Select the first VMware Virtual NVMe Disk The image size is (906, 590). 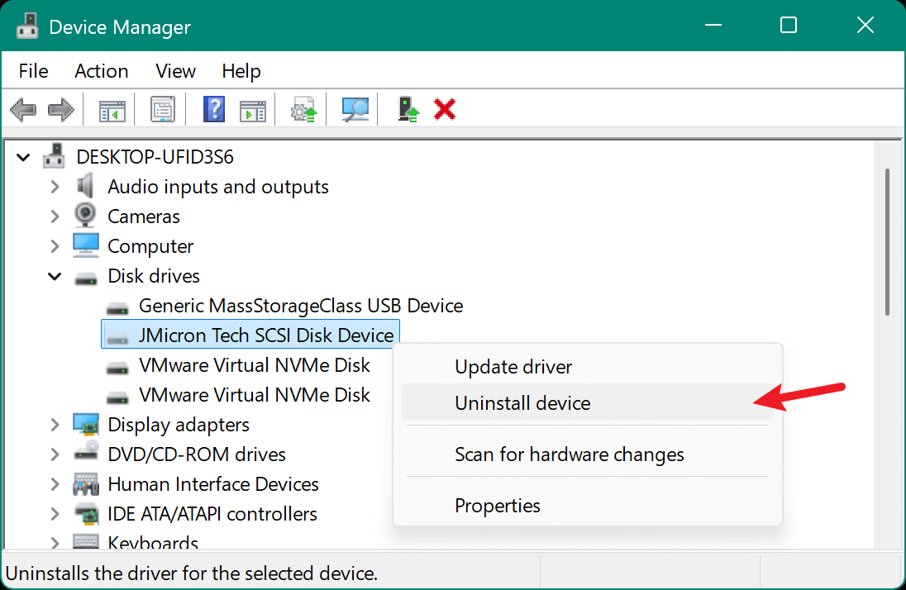255,365
